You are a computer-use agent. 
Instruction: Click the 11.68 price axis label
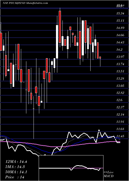(x=120, y=129)
